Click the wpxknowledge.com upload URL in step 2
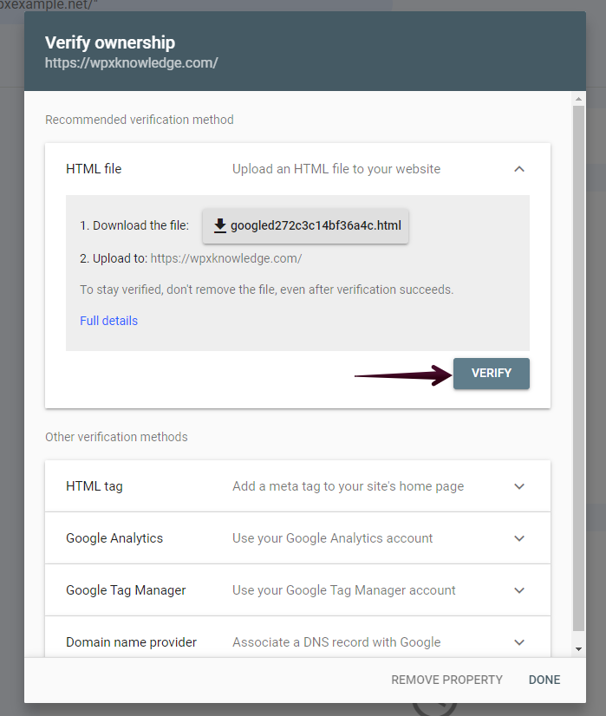Screen dimensions: 606x716 [x=225, y=258]
